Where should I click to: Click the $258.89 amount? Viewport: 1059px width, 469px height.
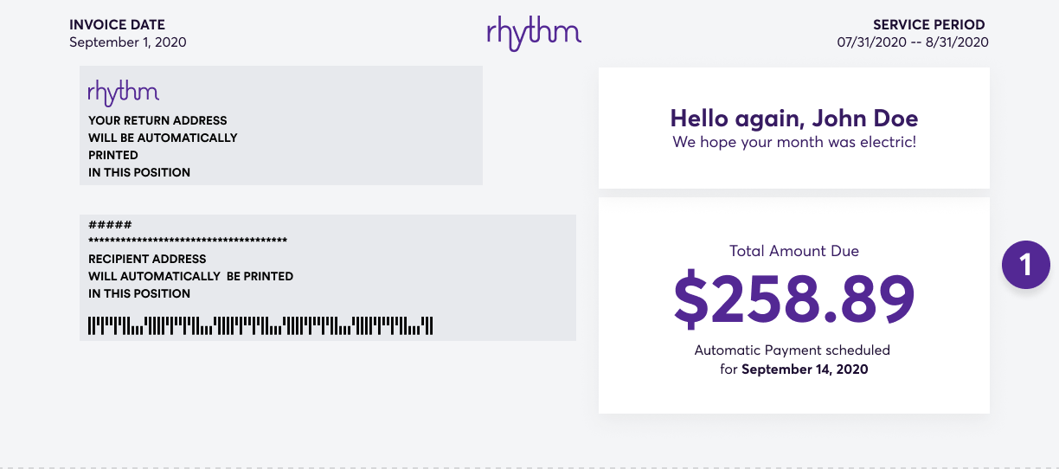pos(794,297)
